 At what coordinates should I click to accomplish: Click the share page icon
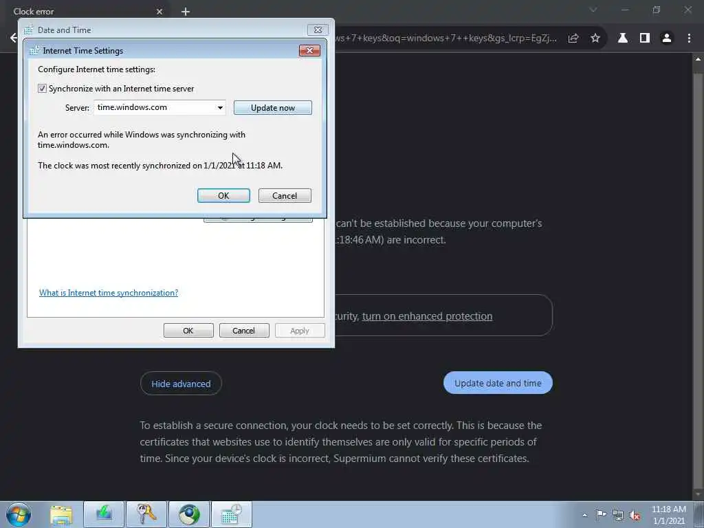573,38
